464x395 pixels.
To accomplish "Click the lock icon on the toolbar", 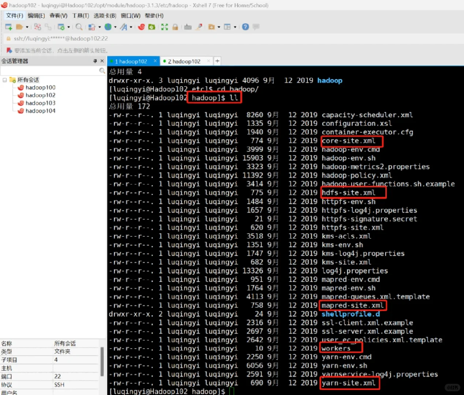I will click(x=175, y=27).
